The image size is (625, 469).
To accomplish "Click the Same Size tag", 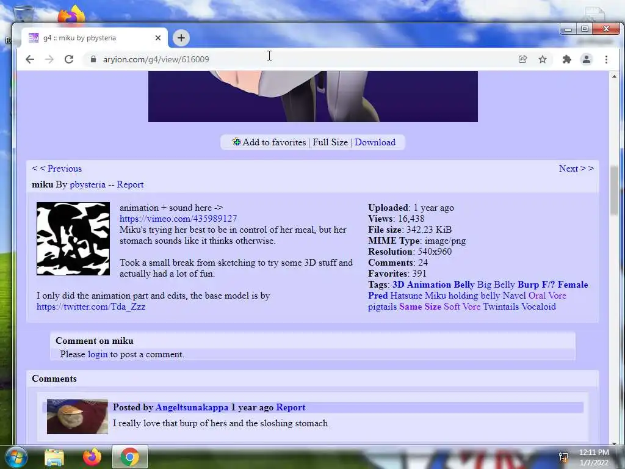I will point(420,307).
